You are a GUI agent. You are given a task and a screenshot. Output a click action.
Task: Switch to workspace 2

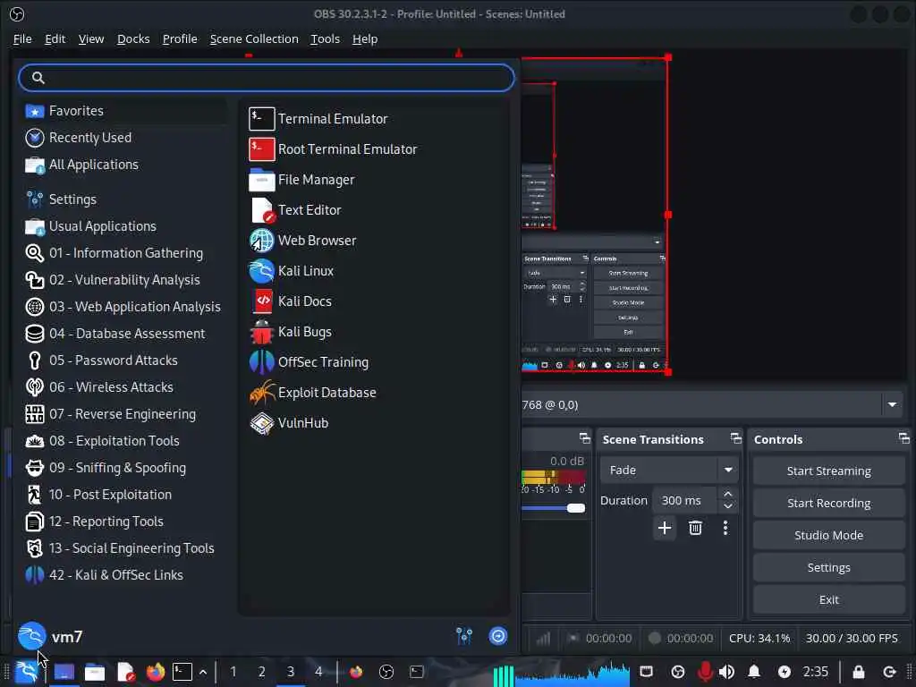coord(262,672)
